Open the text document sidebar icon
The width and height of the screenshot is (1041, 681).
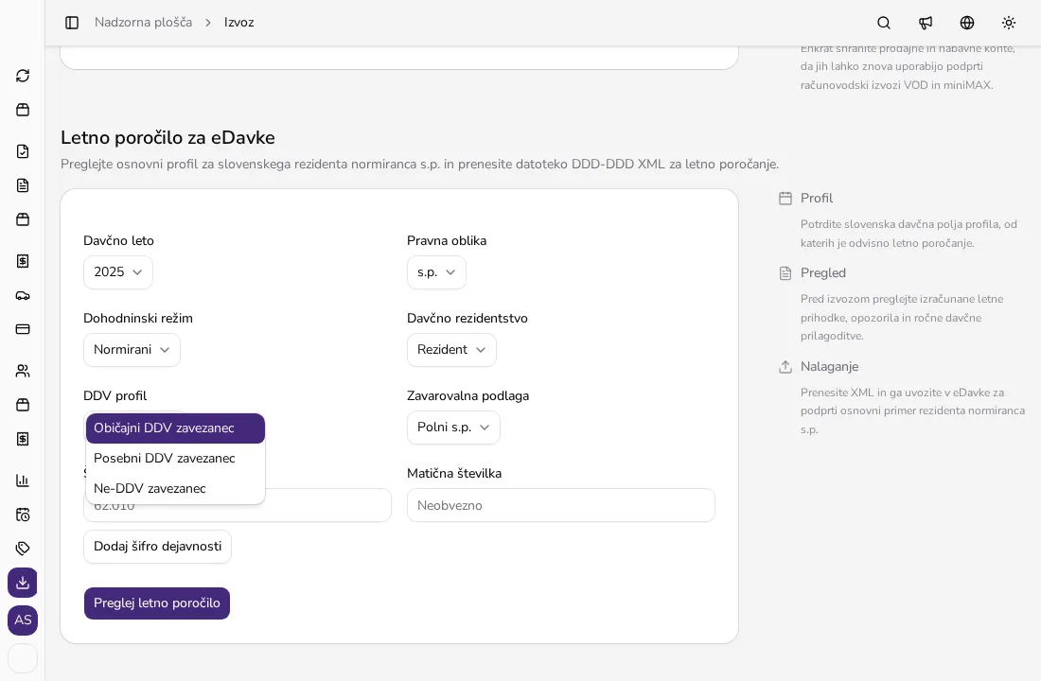23,185
